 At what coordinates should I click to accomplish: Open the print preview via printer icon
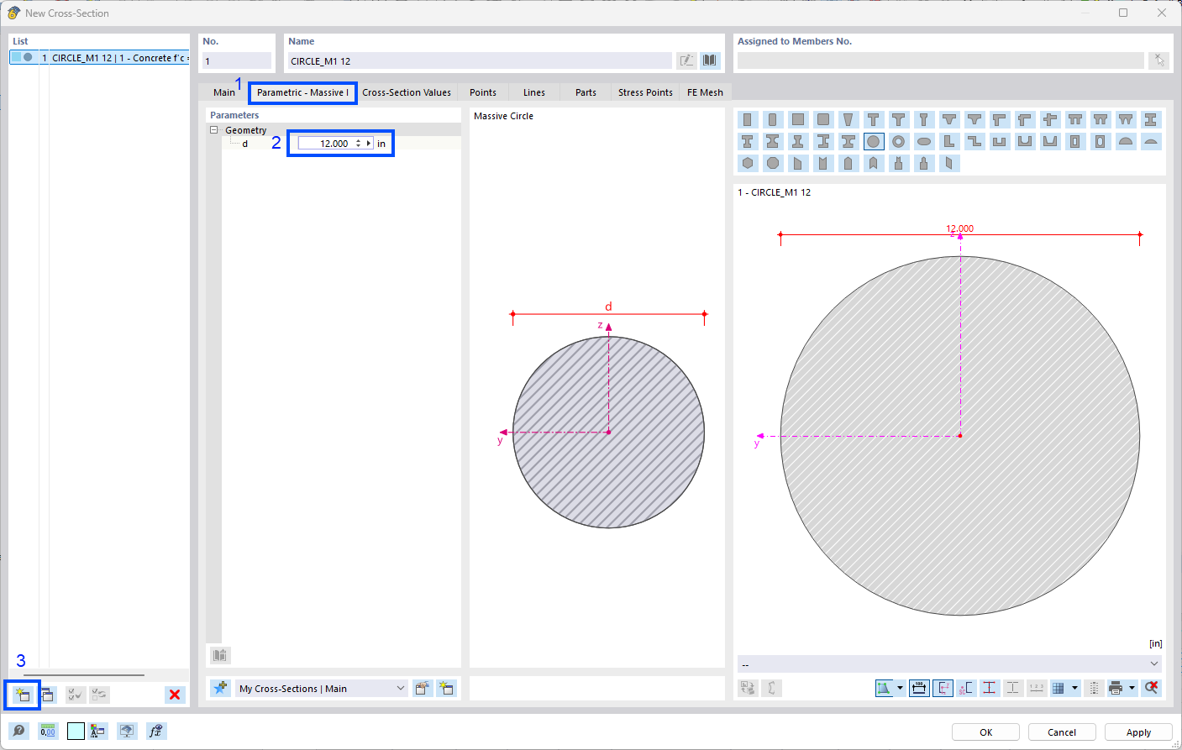click(x=1116, y=687)
